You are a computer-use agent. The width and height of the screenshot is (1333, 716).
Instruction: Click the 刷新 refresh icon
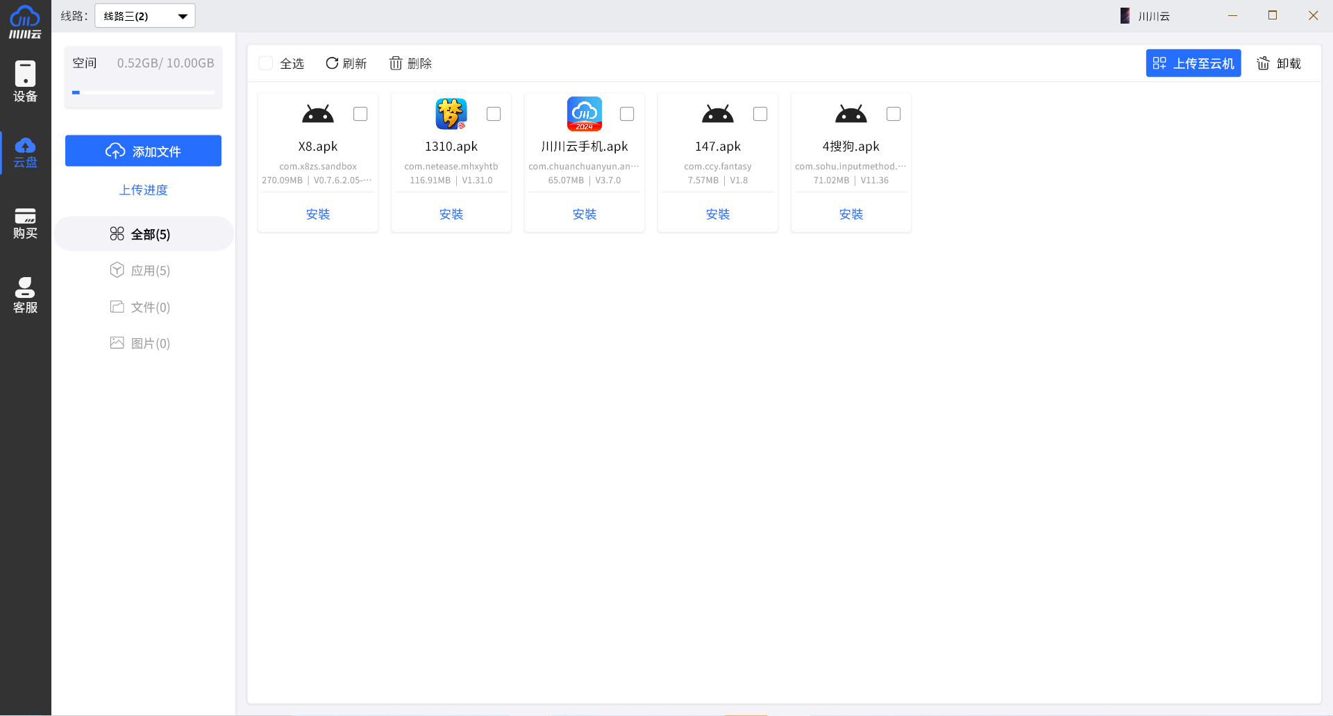[332, 63]
